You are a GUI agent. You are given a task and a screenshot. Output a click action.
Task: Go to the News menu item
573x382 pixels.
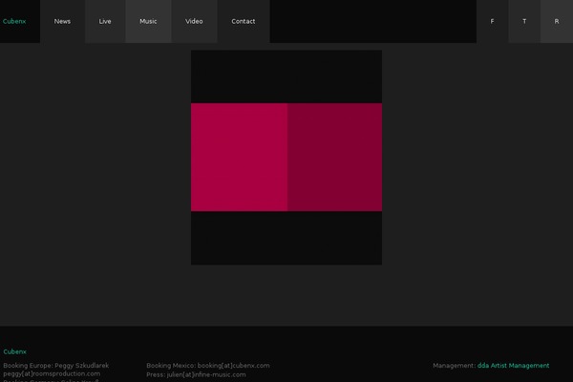pos(62,21)
